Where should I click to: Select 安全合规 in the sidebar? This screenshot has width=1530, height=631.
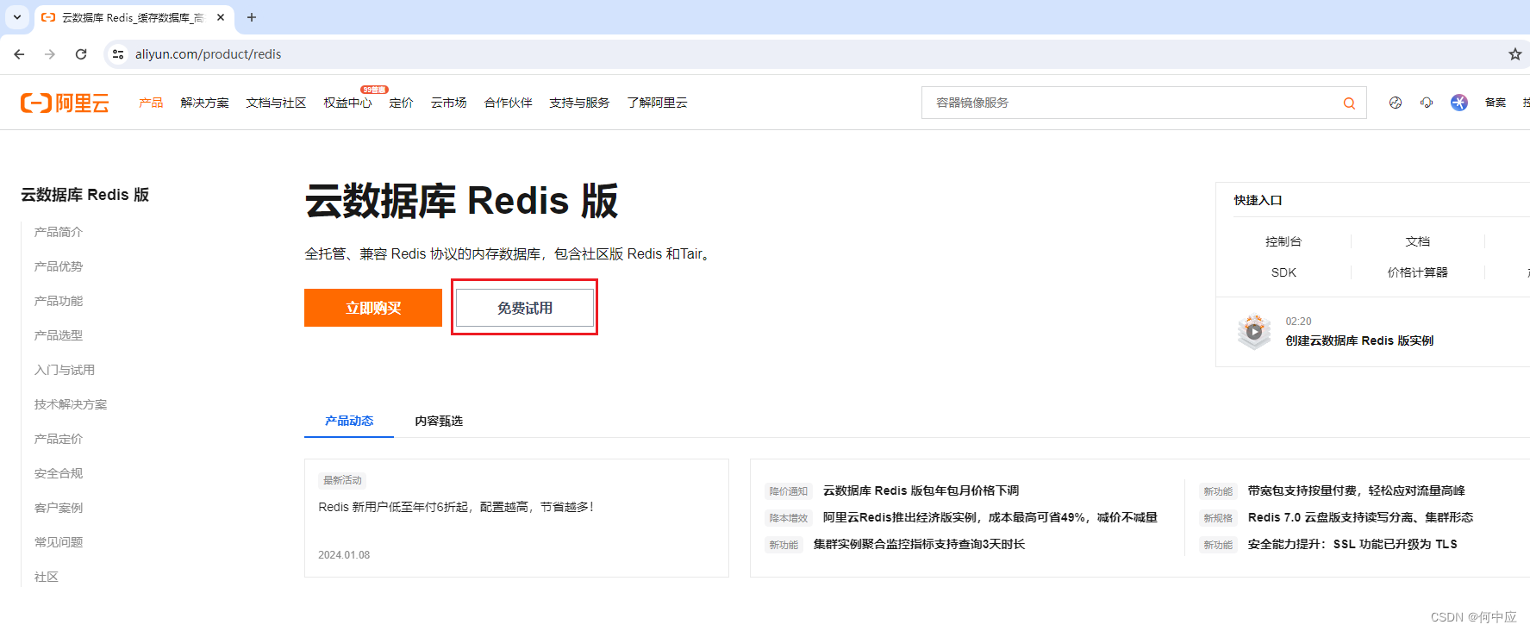pos(59,473)
